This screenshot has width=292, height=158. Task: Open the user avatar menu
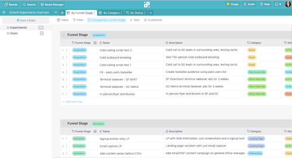click(x=288, y=4)
